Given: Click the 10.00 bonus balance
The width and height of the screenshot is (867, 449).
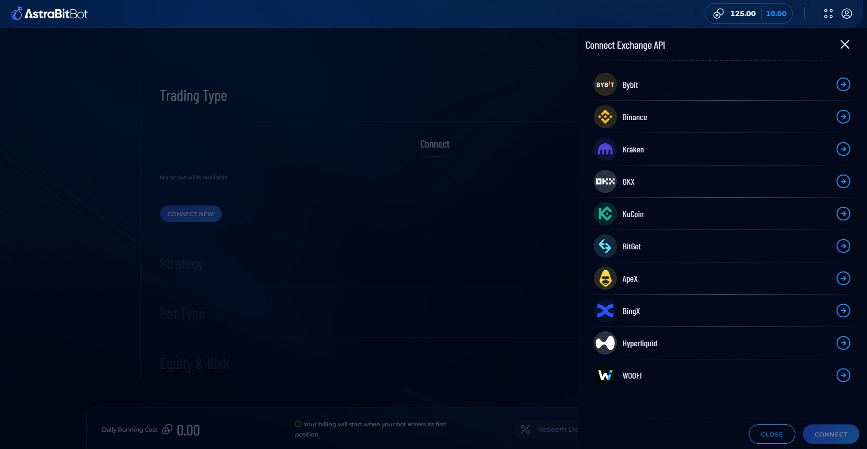Looking at the screenshot, I should (x=776, y=14).
